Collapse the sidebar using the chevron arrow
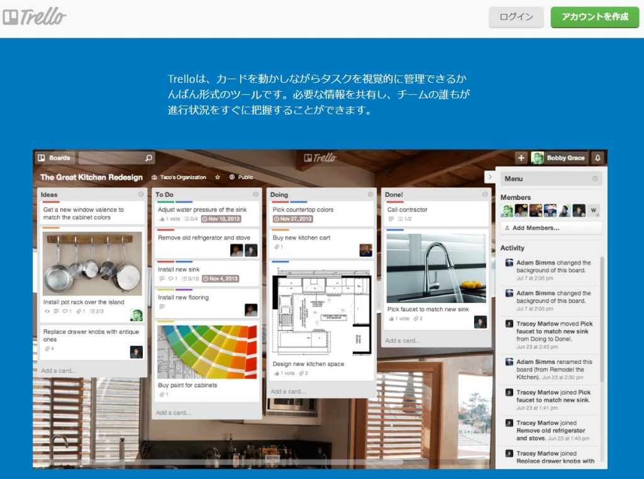 [x=489, y=177]
